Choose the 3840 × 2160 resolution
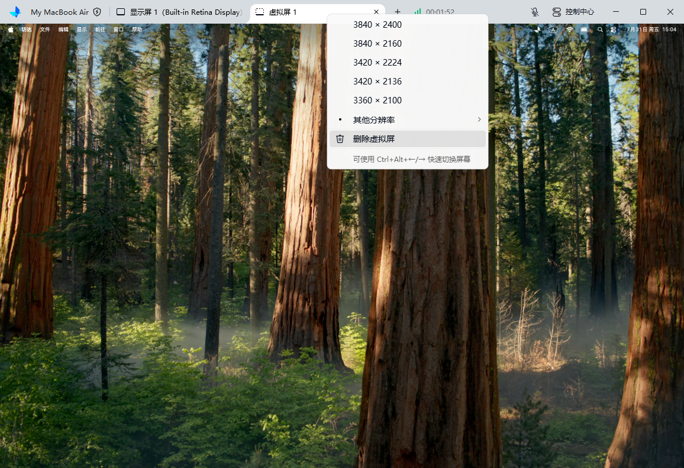The height and width of the screenshot is (468, 684). coord(408,44)
